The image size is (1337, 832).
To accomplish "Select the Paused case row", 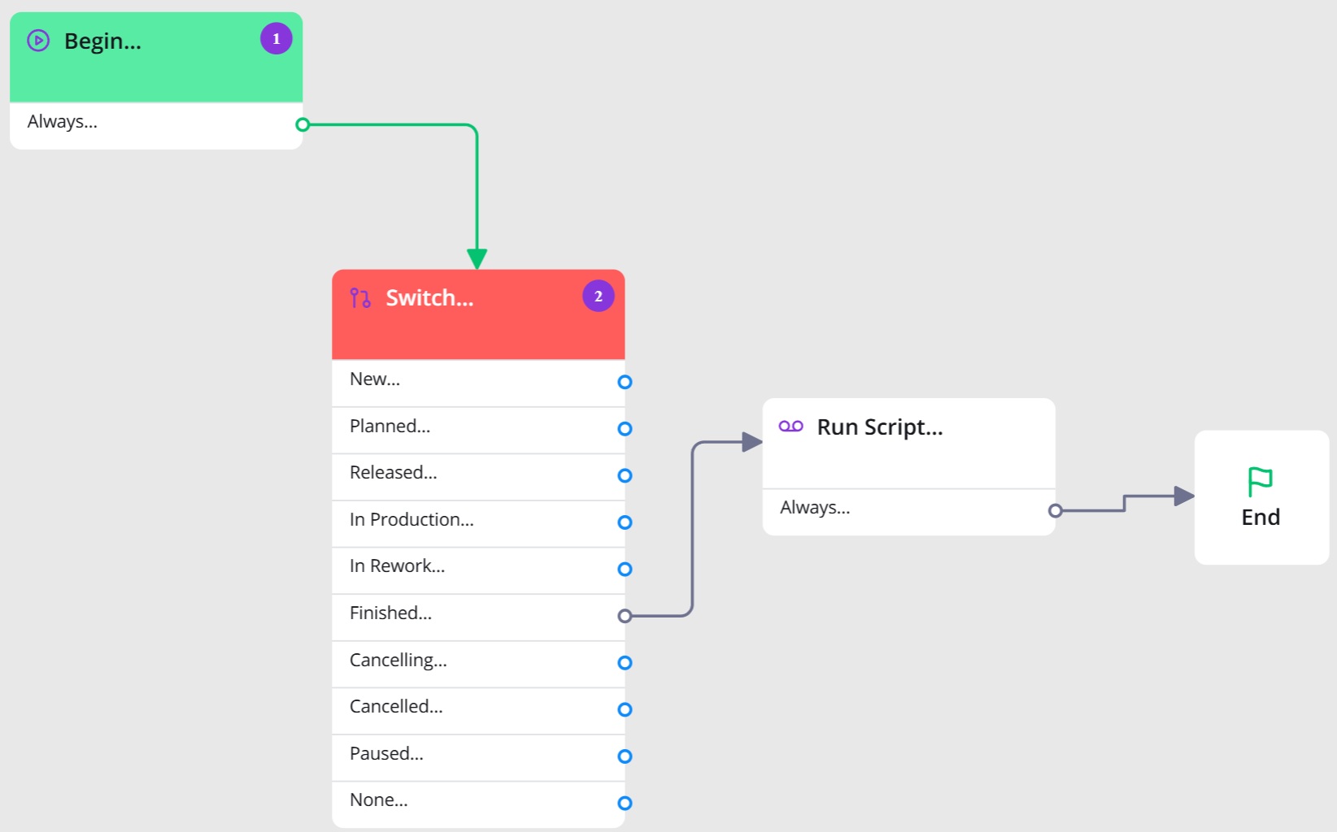I will pyautogui.click(x=478, y=758).
